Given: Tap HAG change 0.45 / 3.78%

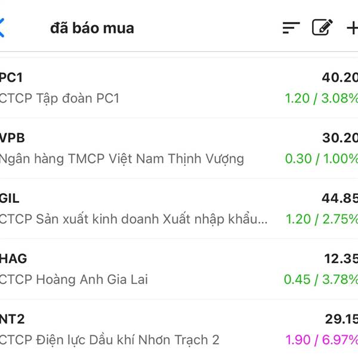Looking at the screenshot, I should pyautogui.click(x=321, y=279).
